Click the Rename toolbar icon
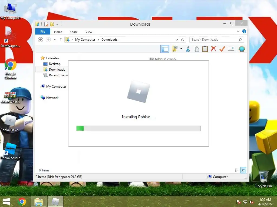Viewport: 277px width, 207px height. (x=231, y=49)
